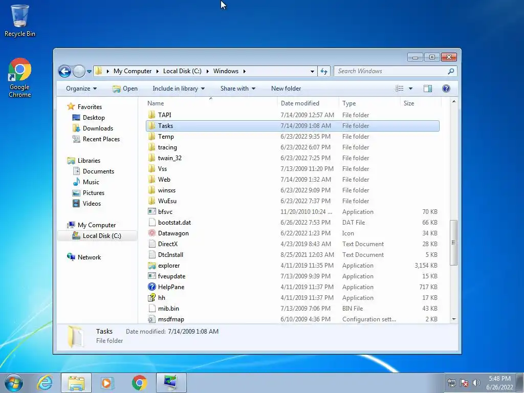Open Internet Explorer from the taskbar
524x393 pixels.
click(x=45, y=383)
